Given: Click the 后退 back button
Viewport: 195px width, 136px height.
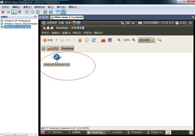Looking at the screenshot, I should [48, 40].
